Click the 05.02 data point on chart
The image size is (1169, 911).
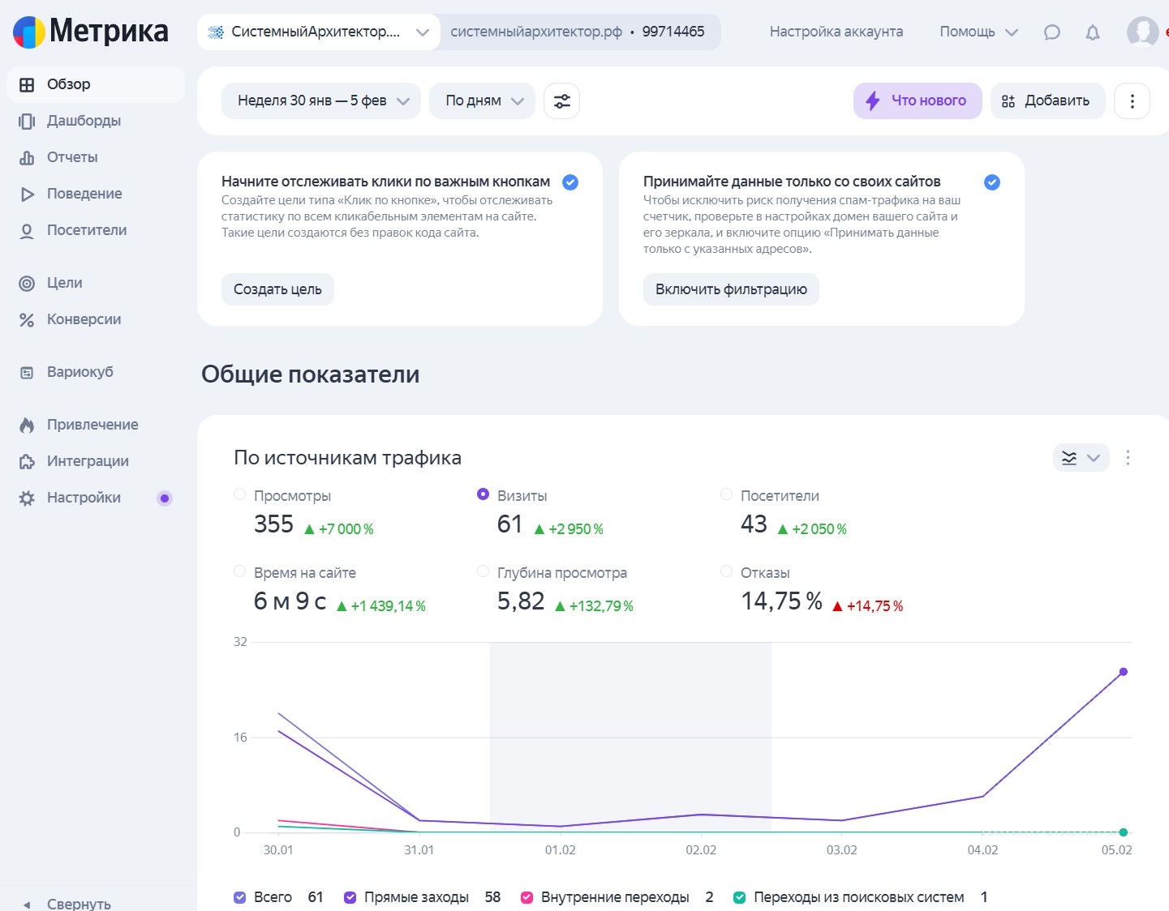(x=1123, y=672)
